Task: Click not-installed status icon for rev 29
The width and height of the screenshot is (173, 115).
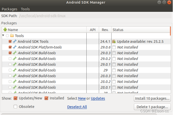Action: tap(114, 70)
